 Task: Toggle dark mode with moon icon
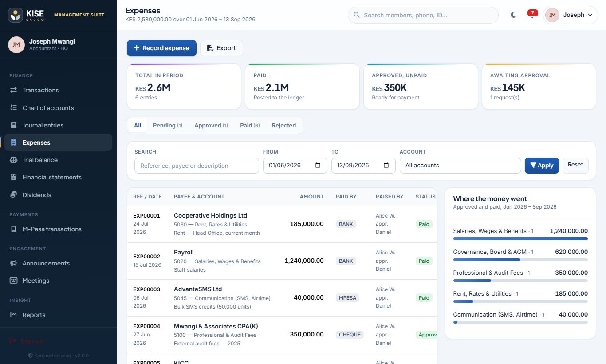coord(513,15)
